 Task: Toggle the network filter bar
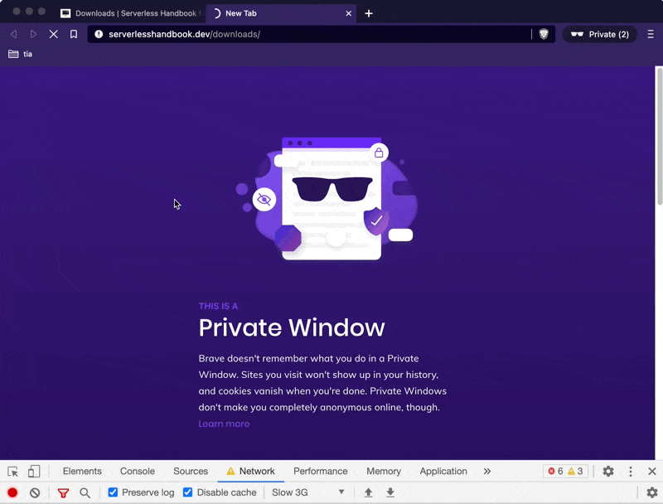pos(64,492)
